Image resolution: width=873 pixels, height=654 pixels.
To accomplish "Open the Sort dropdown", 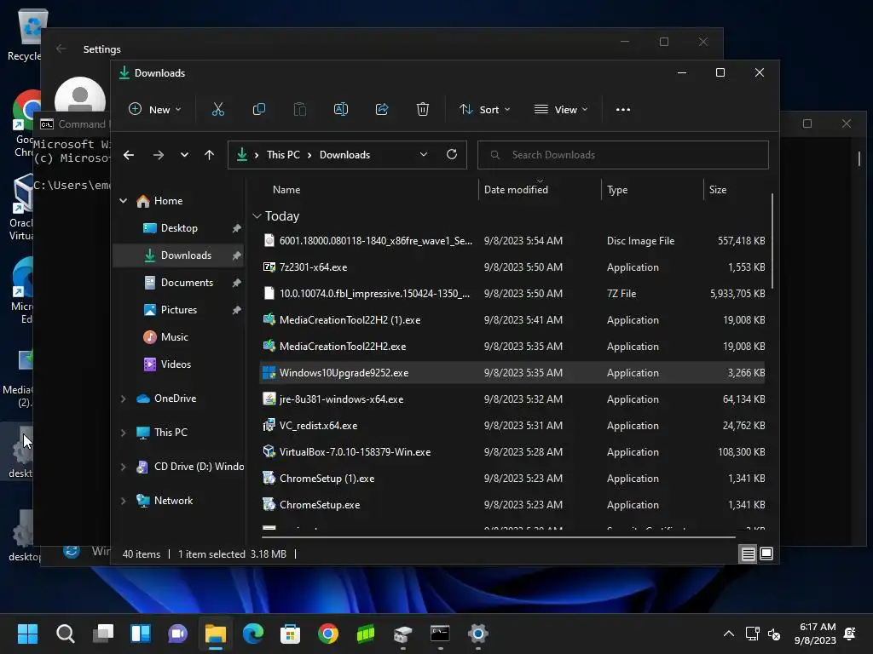I will pos(484,110).
